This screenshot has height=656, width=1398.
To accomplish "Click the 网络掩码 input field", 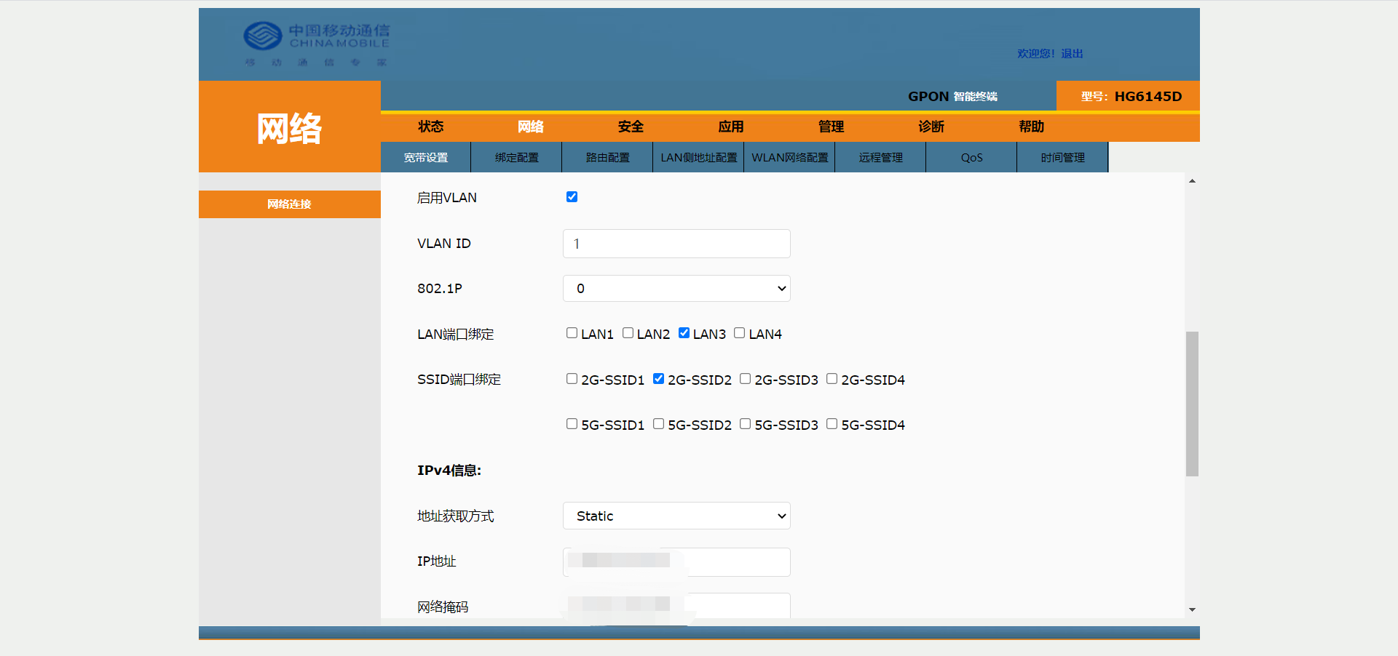I will point(676,606).
